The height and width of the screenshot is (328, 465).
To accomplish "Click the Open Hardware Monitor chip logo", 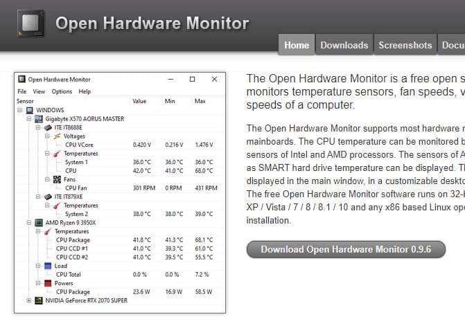I will pos(29,24).
